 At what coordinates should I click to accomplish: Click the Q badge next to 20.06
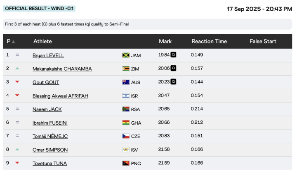[174, 68]
